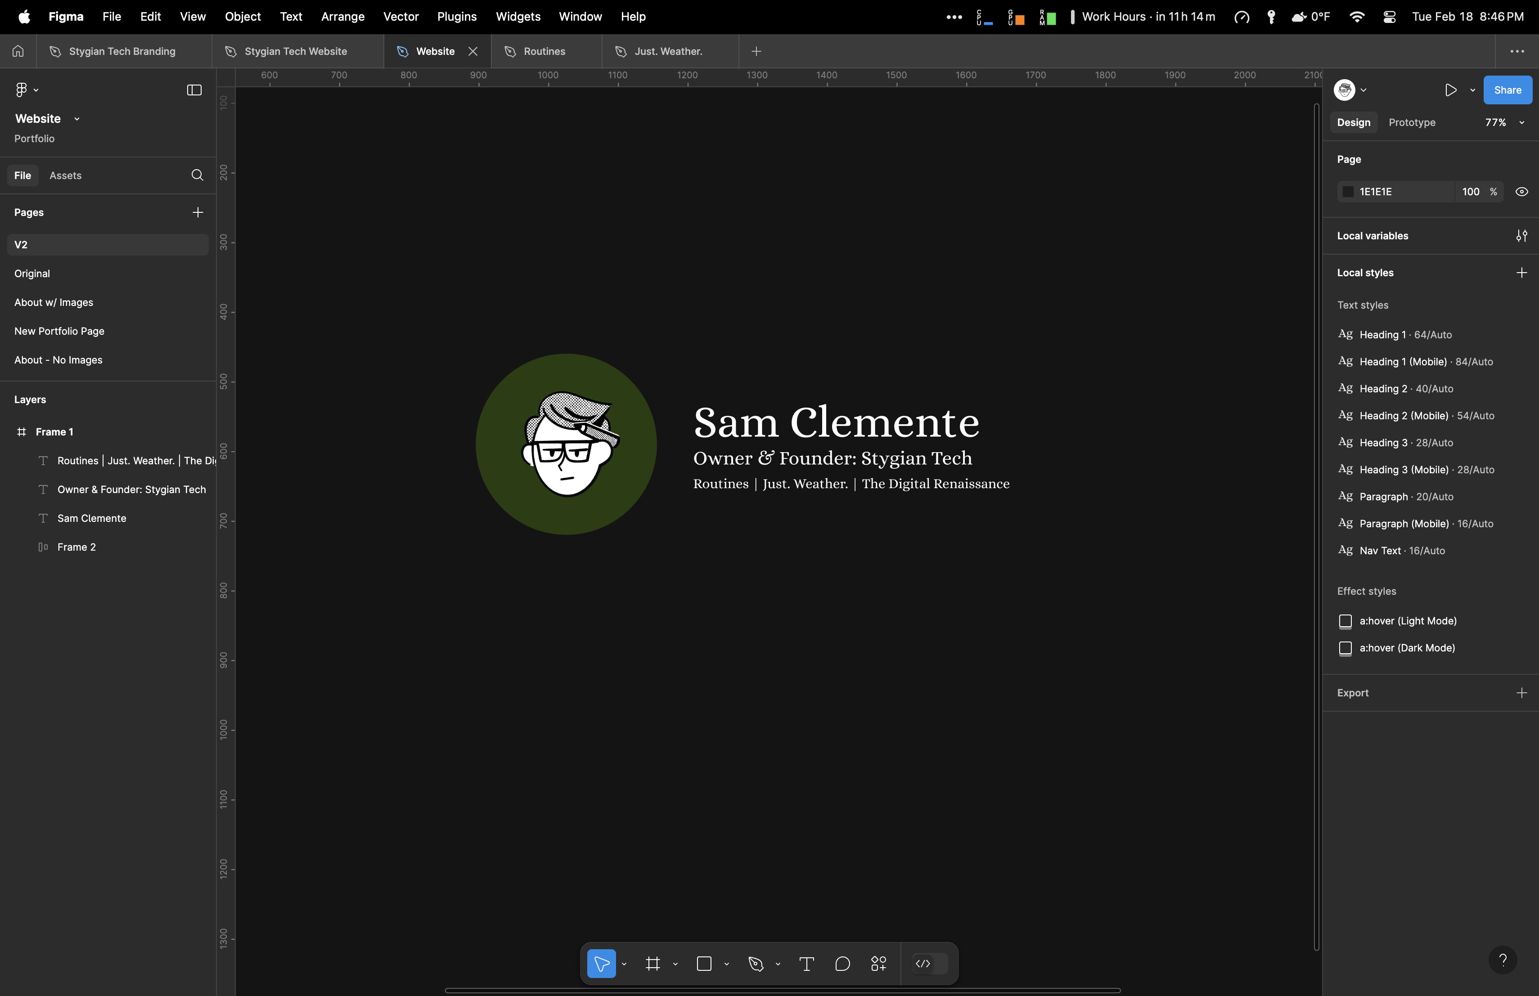The height and width of the screenshot is (996, 1539).
Task: Open Figma logo menu chevron
Action: (36, 90)
